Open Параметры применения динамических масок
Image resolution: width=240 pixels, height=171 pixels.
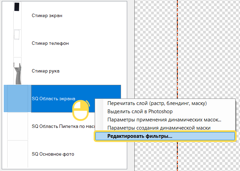coord(164,120)
